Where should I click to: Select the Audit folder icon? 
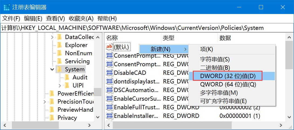click(67, 77)
